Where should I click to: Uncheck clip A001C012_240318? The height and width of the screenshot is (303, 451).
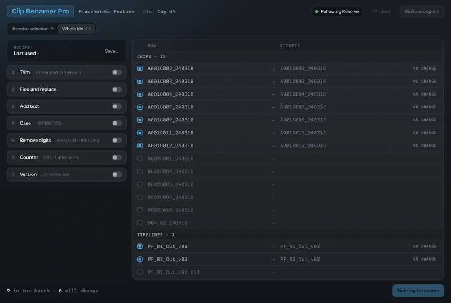[140, 146]
